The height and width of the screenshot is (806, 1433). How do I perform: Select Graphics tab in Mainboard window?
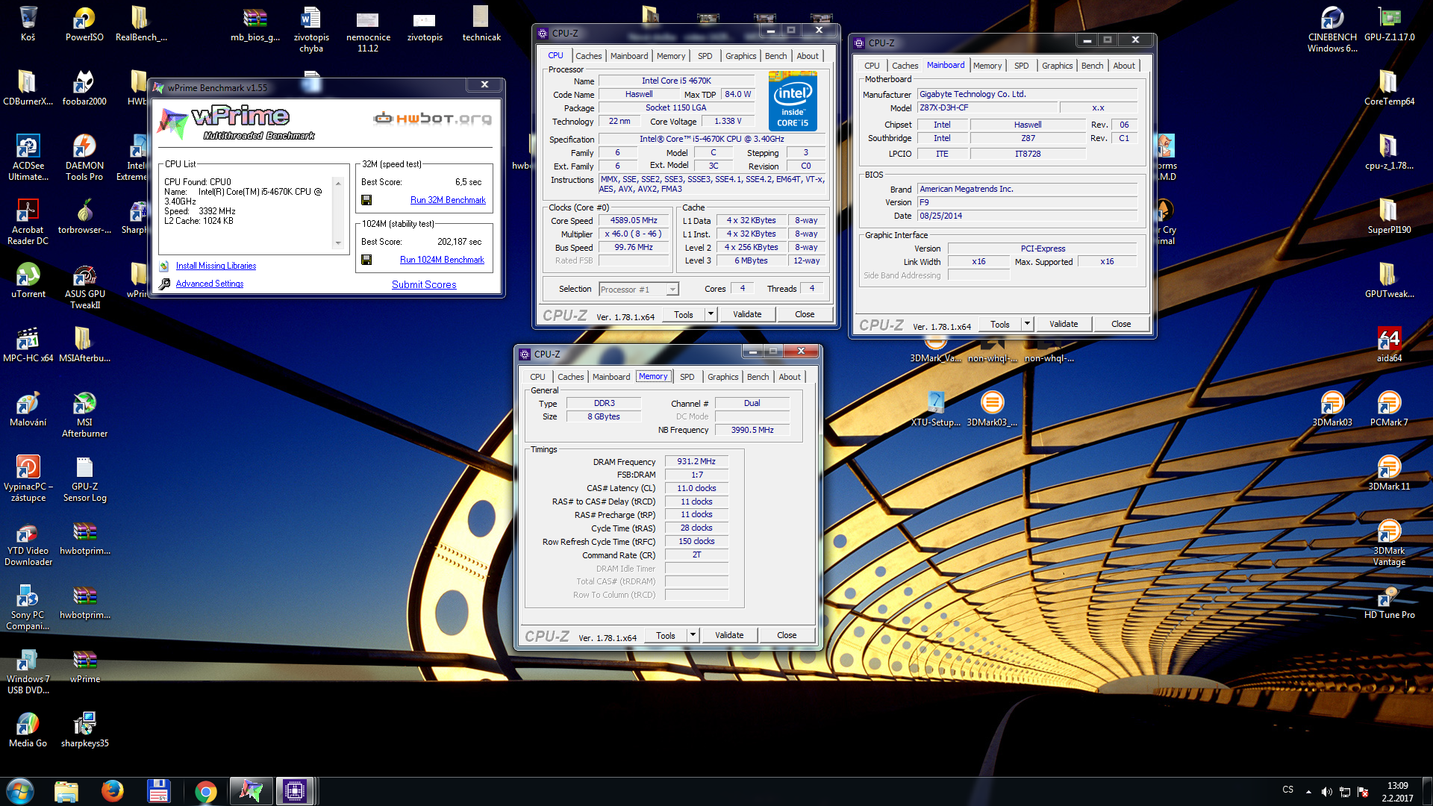click(1057, 66)
